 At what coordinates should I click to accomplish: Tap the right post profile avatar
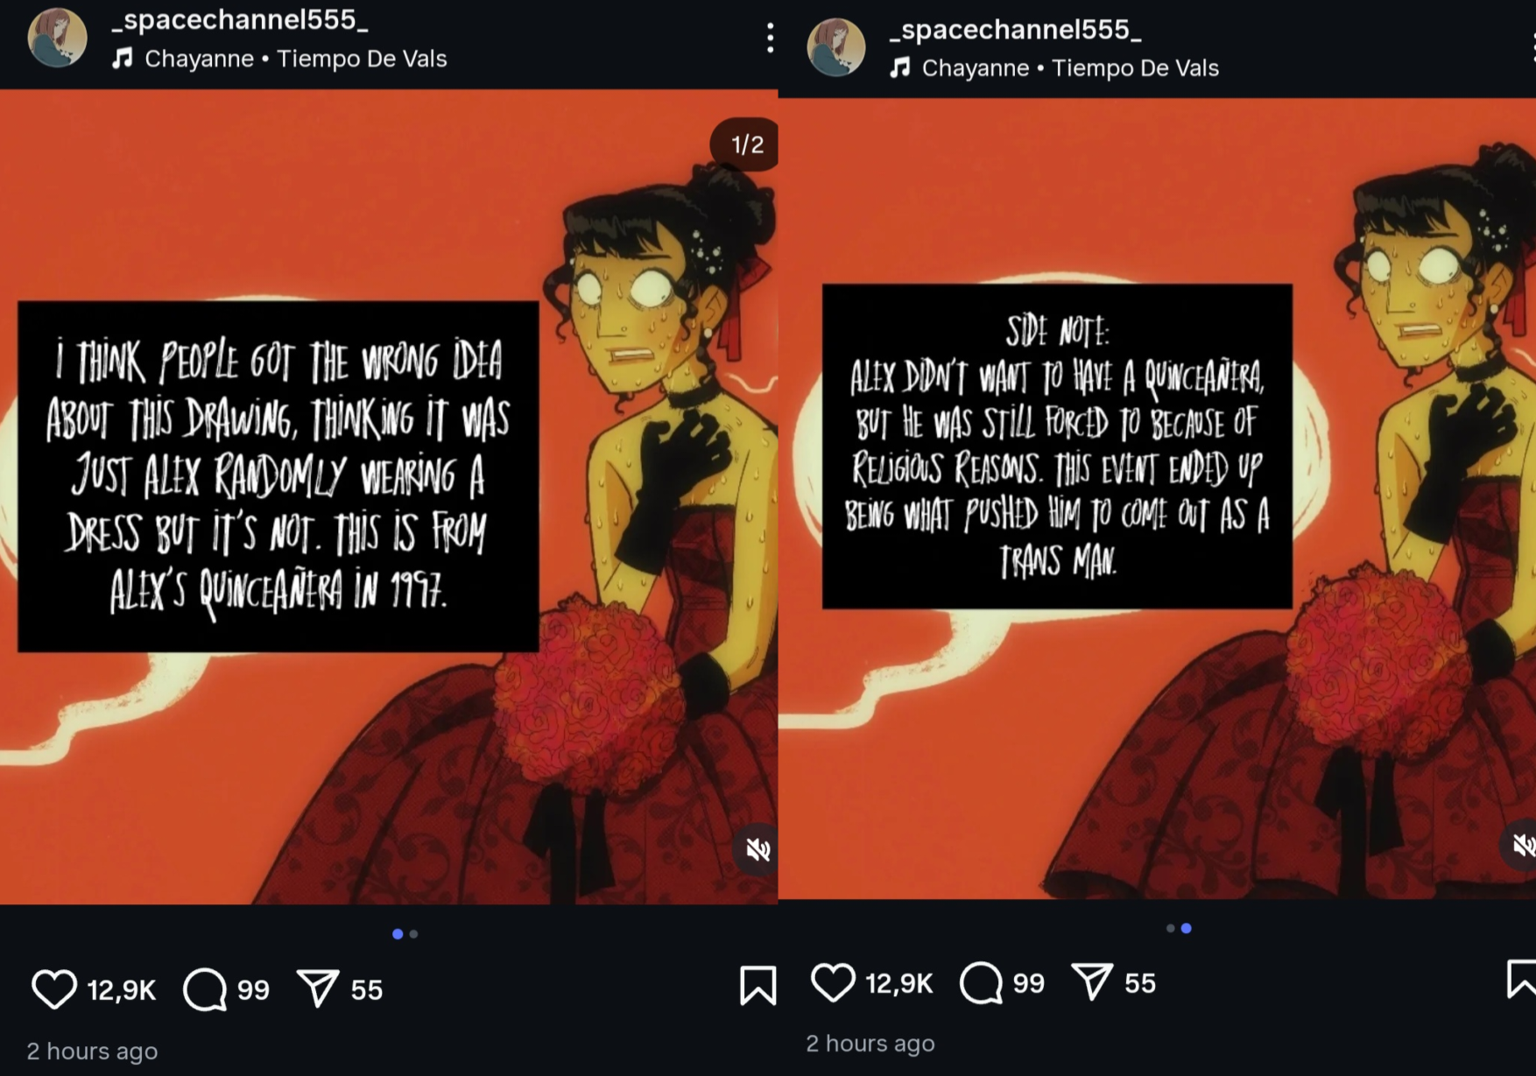tap(836, 47)
